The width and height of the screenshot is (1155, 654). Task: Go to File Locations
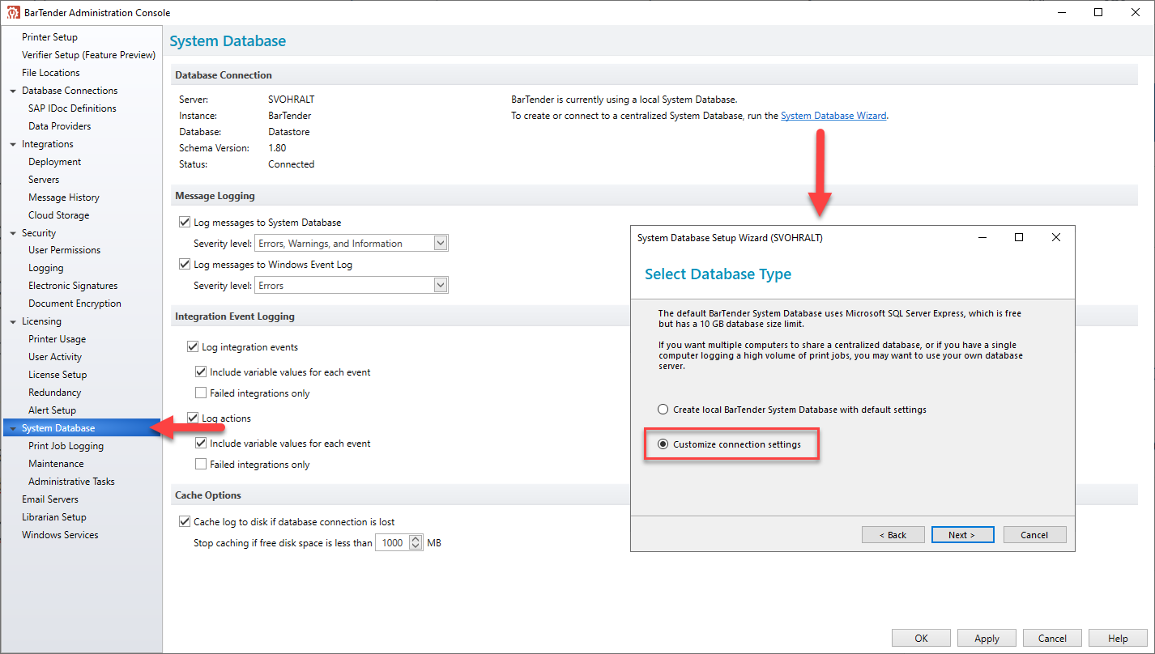[x=50, y=73]
